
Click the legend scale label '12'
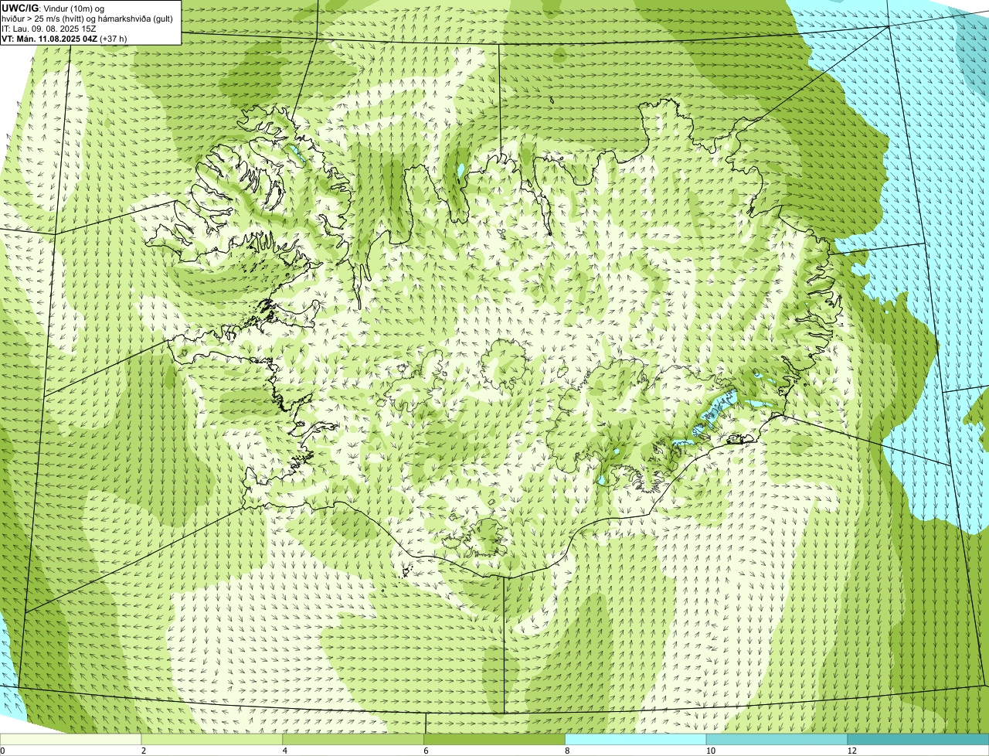(851, 751)
